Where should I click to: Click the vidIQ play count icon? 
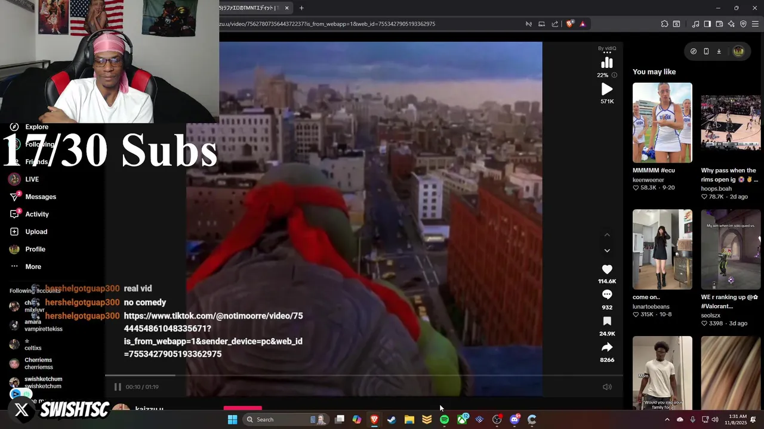(x=607, y=89)
